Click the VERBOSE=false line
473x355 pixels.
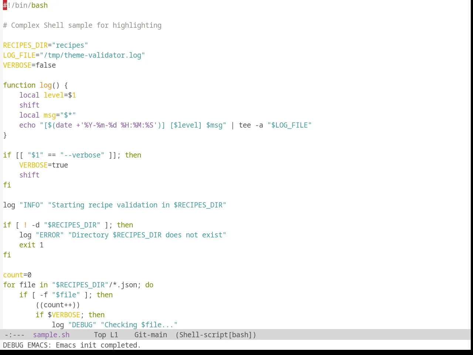pyautogui.click(x=30, y=65)
